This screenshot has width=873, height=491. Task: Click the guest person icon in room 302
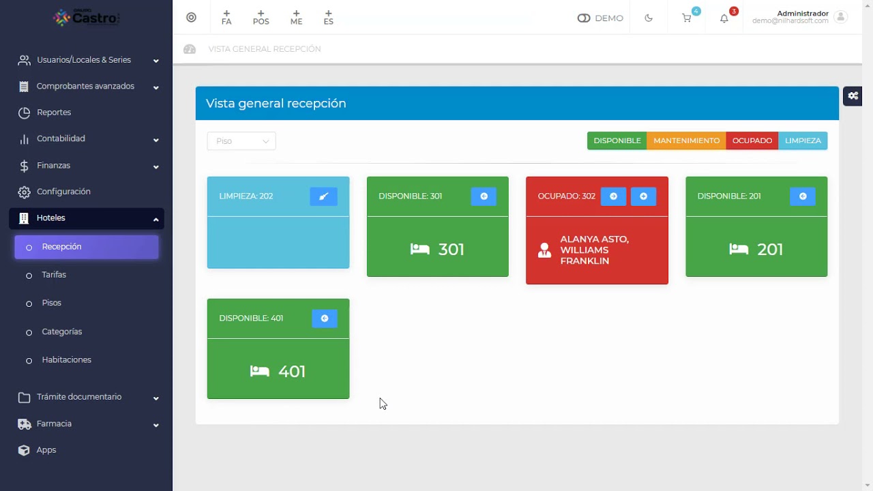coord(544,250)
